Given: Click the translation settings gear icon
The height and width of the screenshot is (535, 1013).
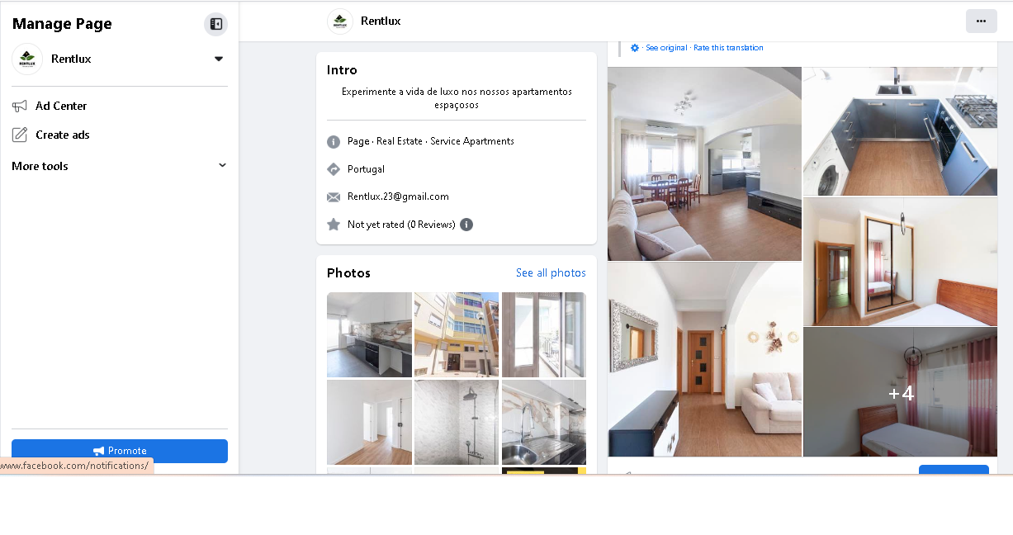Looking at the screenshot, I should tap(635, 48).
